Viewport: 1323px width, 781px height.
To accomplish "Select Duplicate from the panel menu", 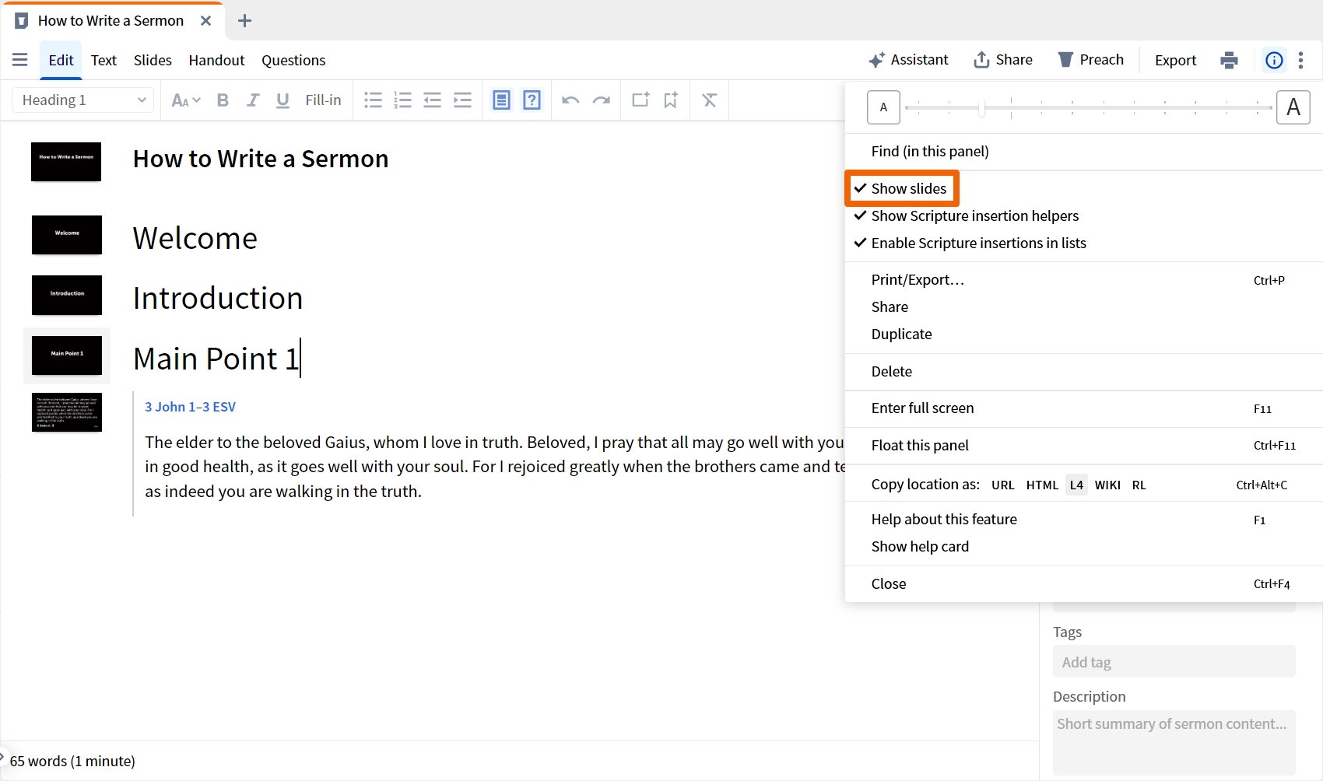I will click(901, 334).
